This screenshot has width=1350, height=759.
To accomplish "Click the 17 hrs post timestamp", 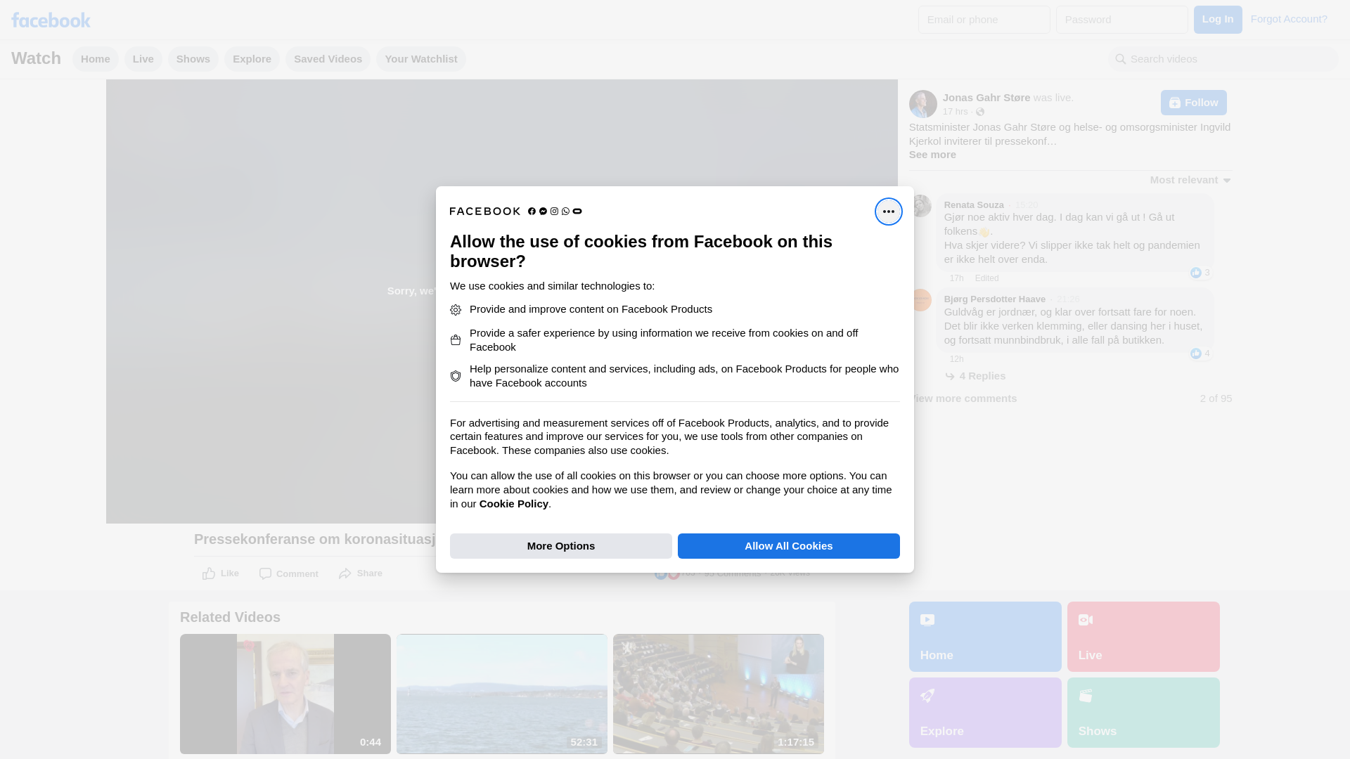I will point(956,112).
